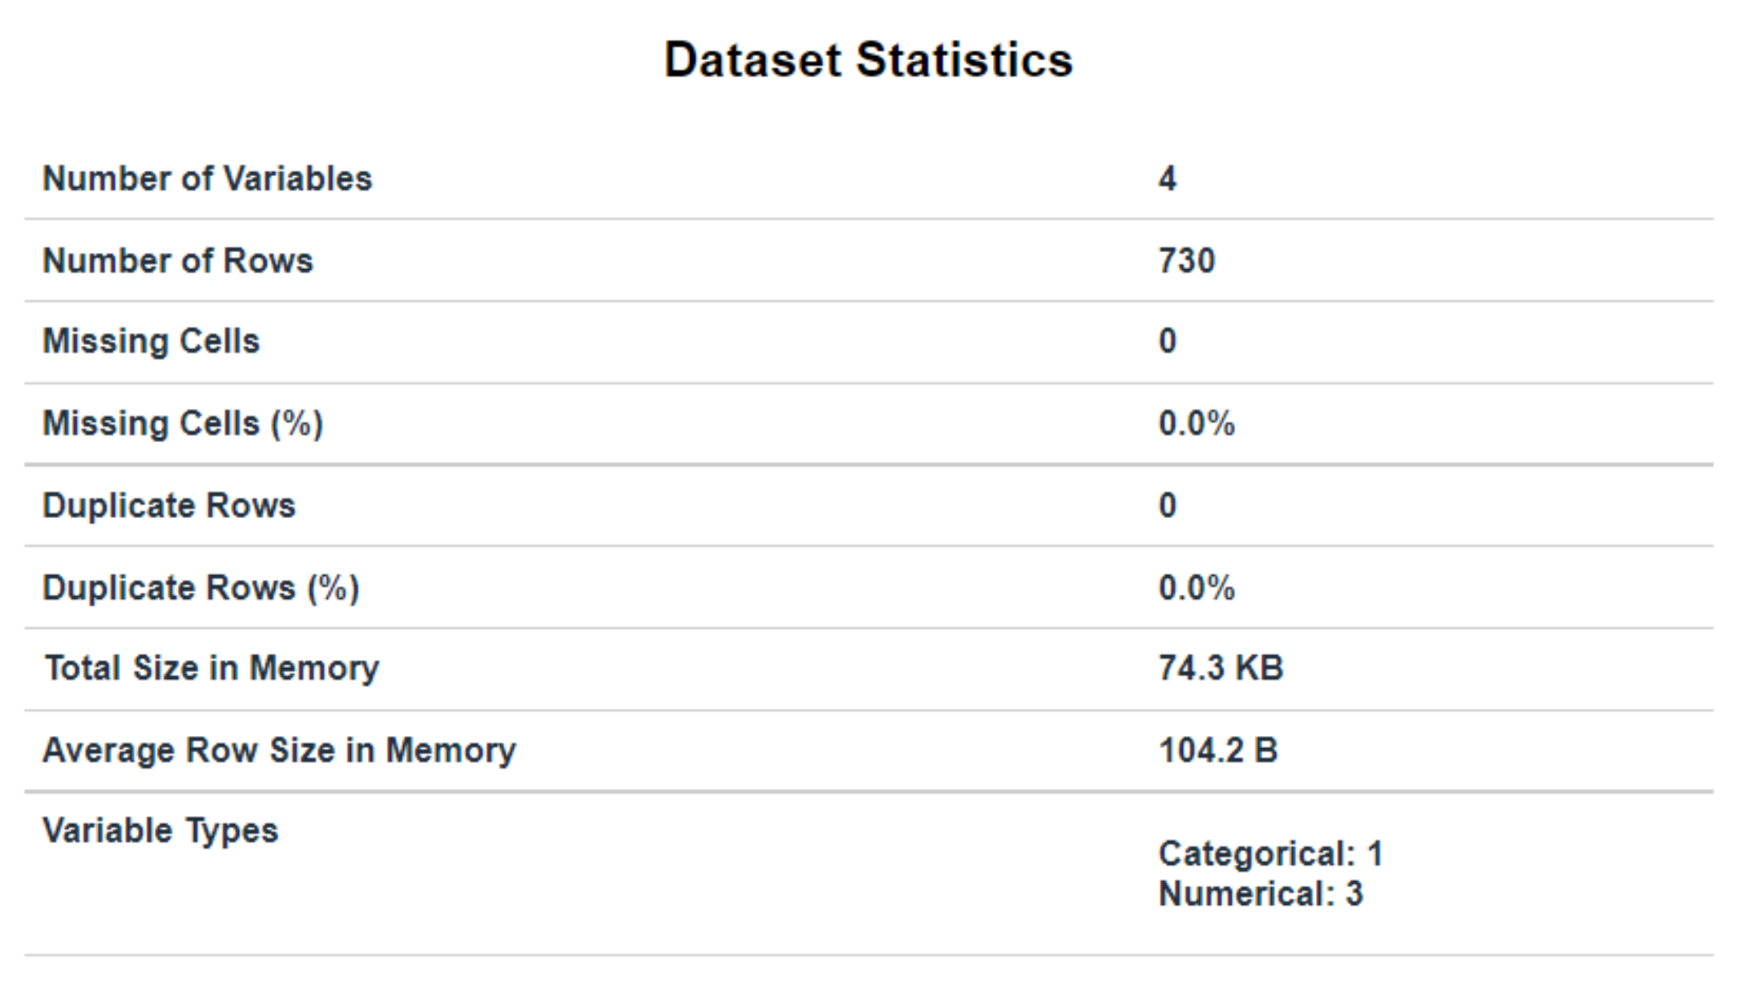Click the Numerical: 3 entry
This screenshot has height=993, width=1744.
point(1261,894)
